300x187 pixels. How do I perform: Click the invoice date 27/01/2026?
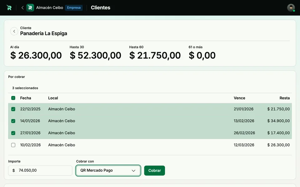click(x=30, y=133)
